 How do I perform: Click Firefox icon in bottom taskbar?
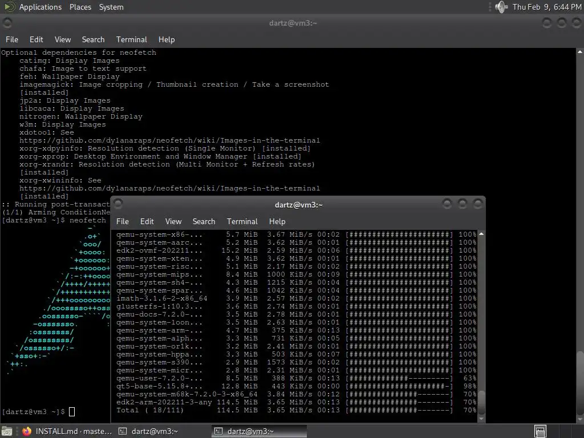(x=26, y=431)
